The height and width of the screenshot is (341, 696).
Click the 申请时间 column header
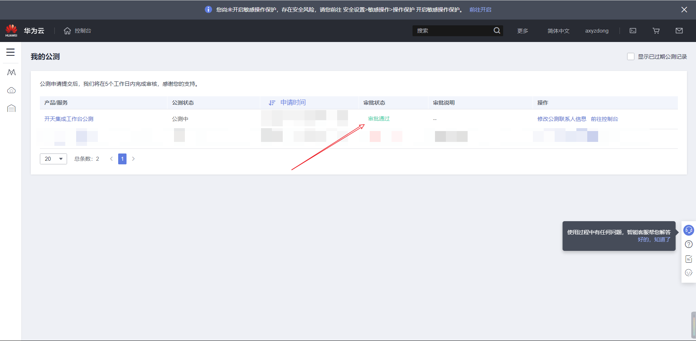click(293, 102)
